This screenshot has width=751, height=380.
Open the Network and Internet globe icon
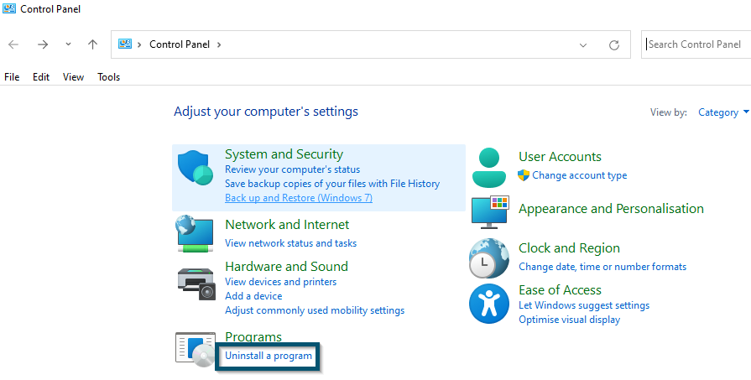click(194, 233)
